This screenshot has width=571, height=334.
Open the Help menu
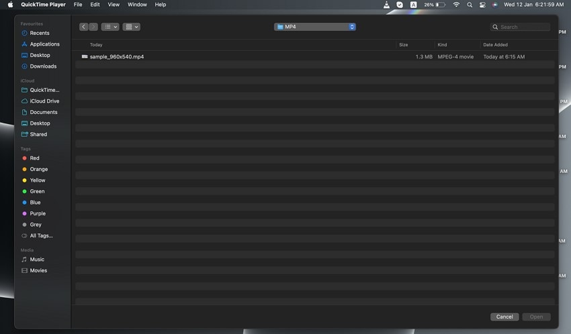(161, 5)
